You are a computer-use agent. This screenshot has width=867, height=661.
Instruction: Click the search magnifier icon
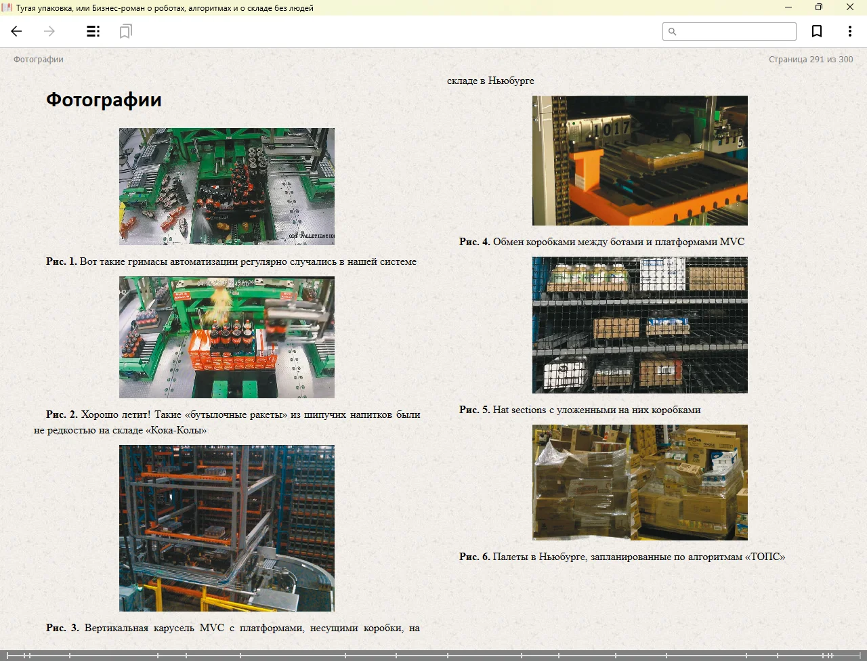point(672,32)
